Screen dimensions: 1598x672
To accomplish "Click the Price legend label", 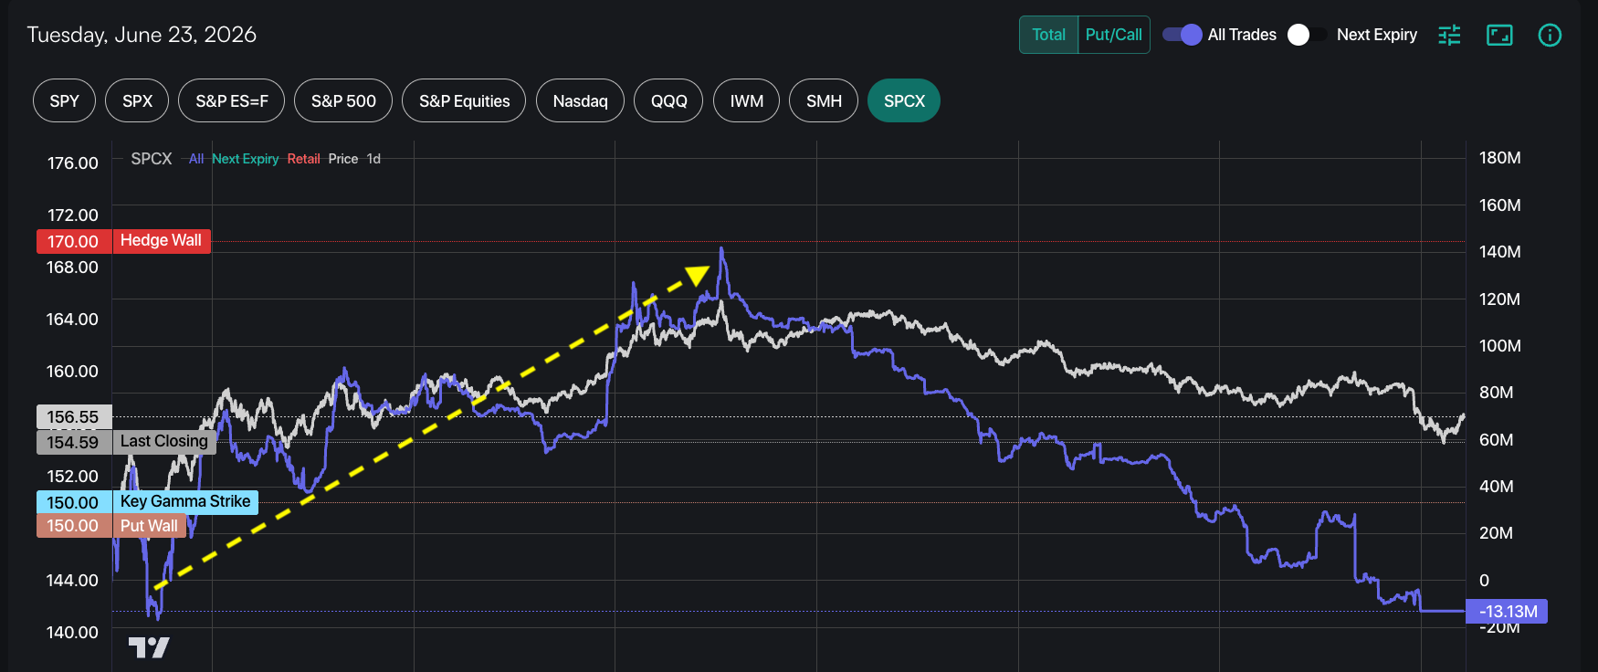I will 343,159.
